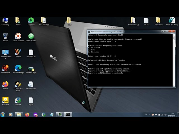Click "Selected edition: Kaspersky Premium" text

[107, 60]
